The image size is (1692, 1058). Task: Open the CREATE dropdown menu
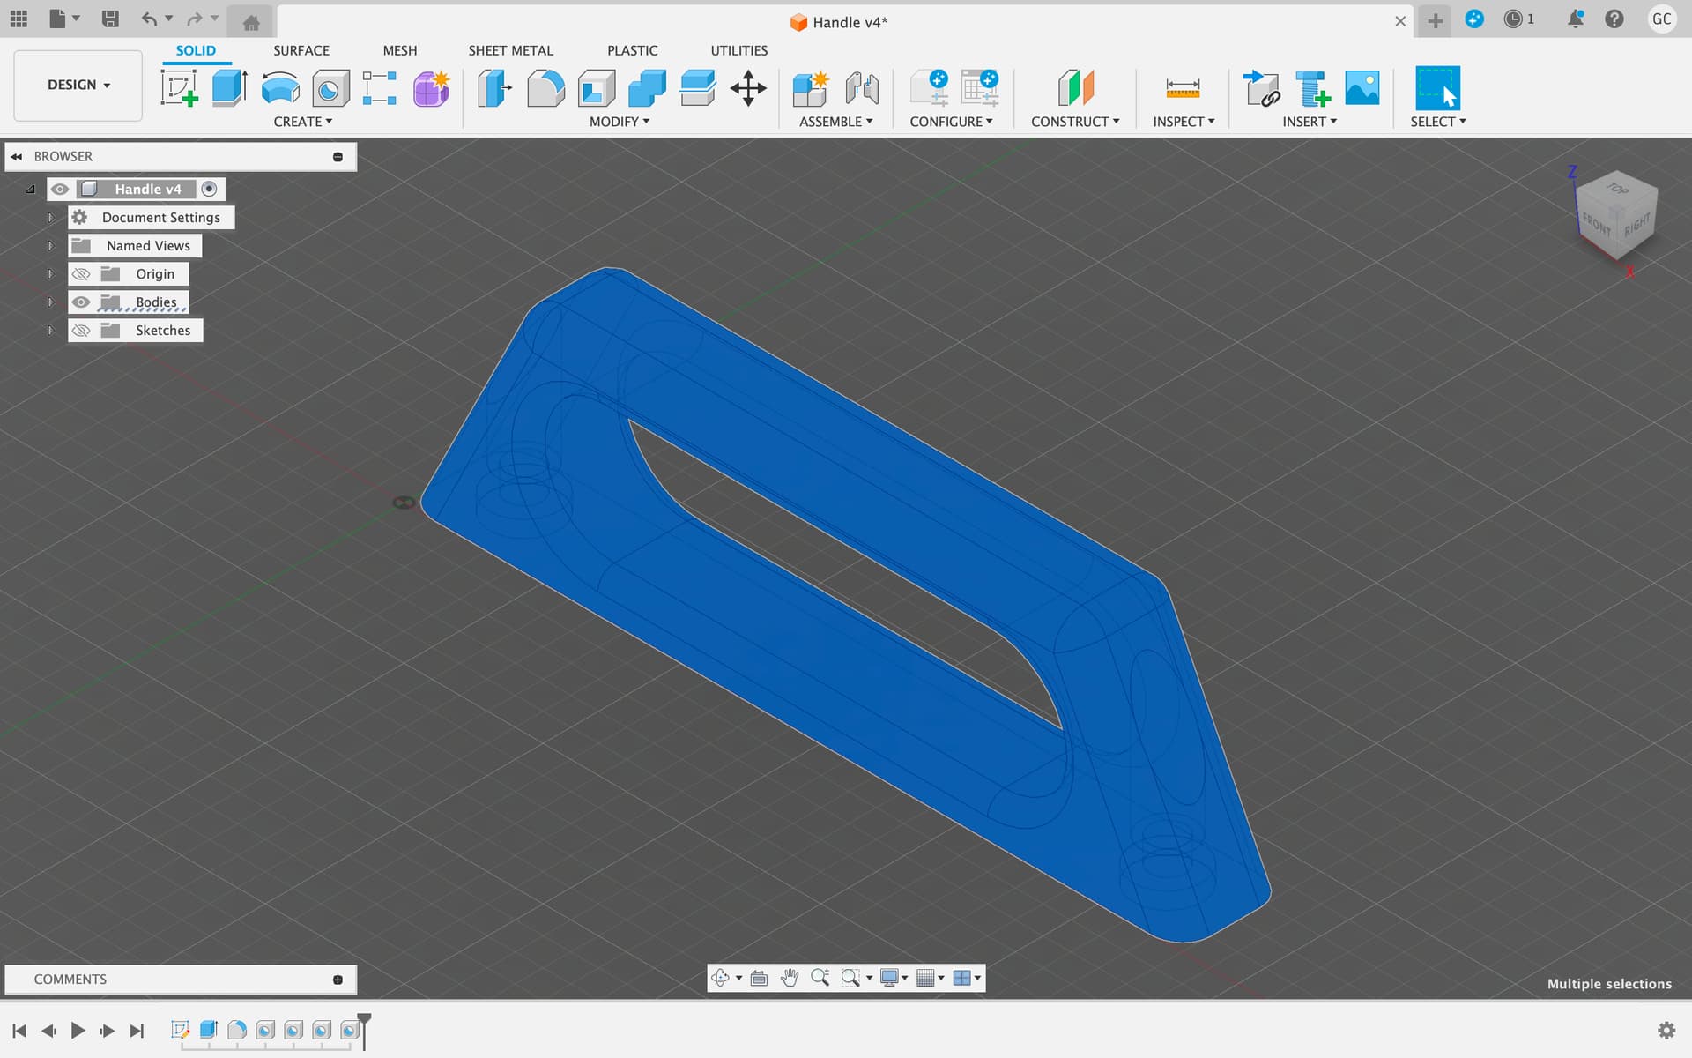pyautogui.click(x=302, y=122)
